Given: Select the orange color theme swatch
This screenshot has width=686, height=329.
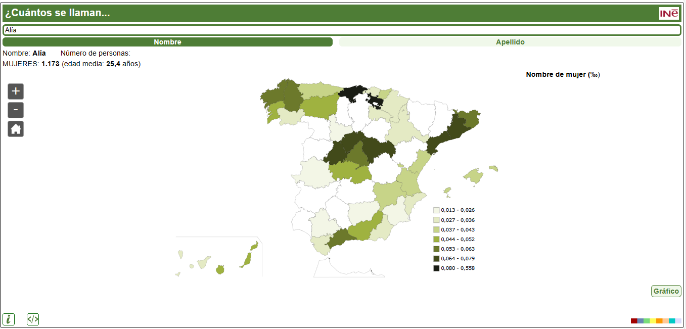Looking at the screenshot, I should [659, 321].
